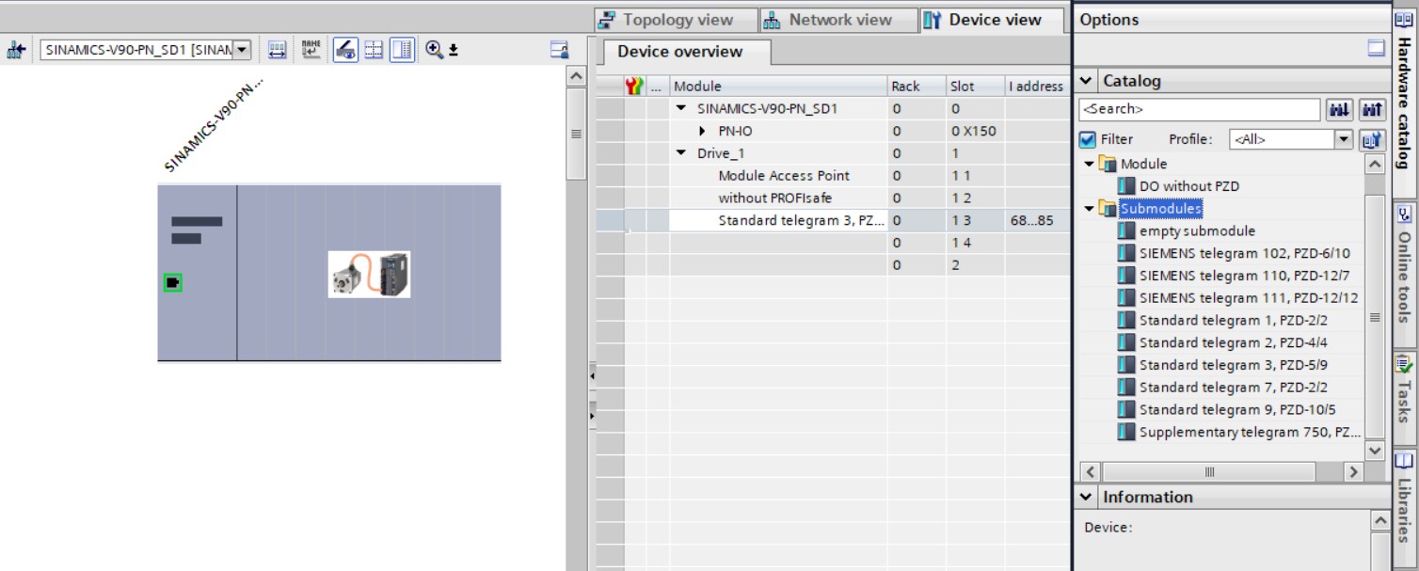Select Standard telegram 1, PZD-2/2 in Catalog
This screenshot has height=571, width=1419.
coord(1233,320)
